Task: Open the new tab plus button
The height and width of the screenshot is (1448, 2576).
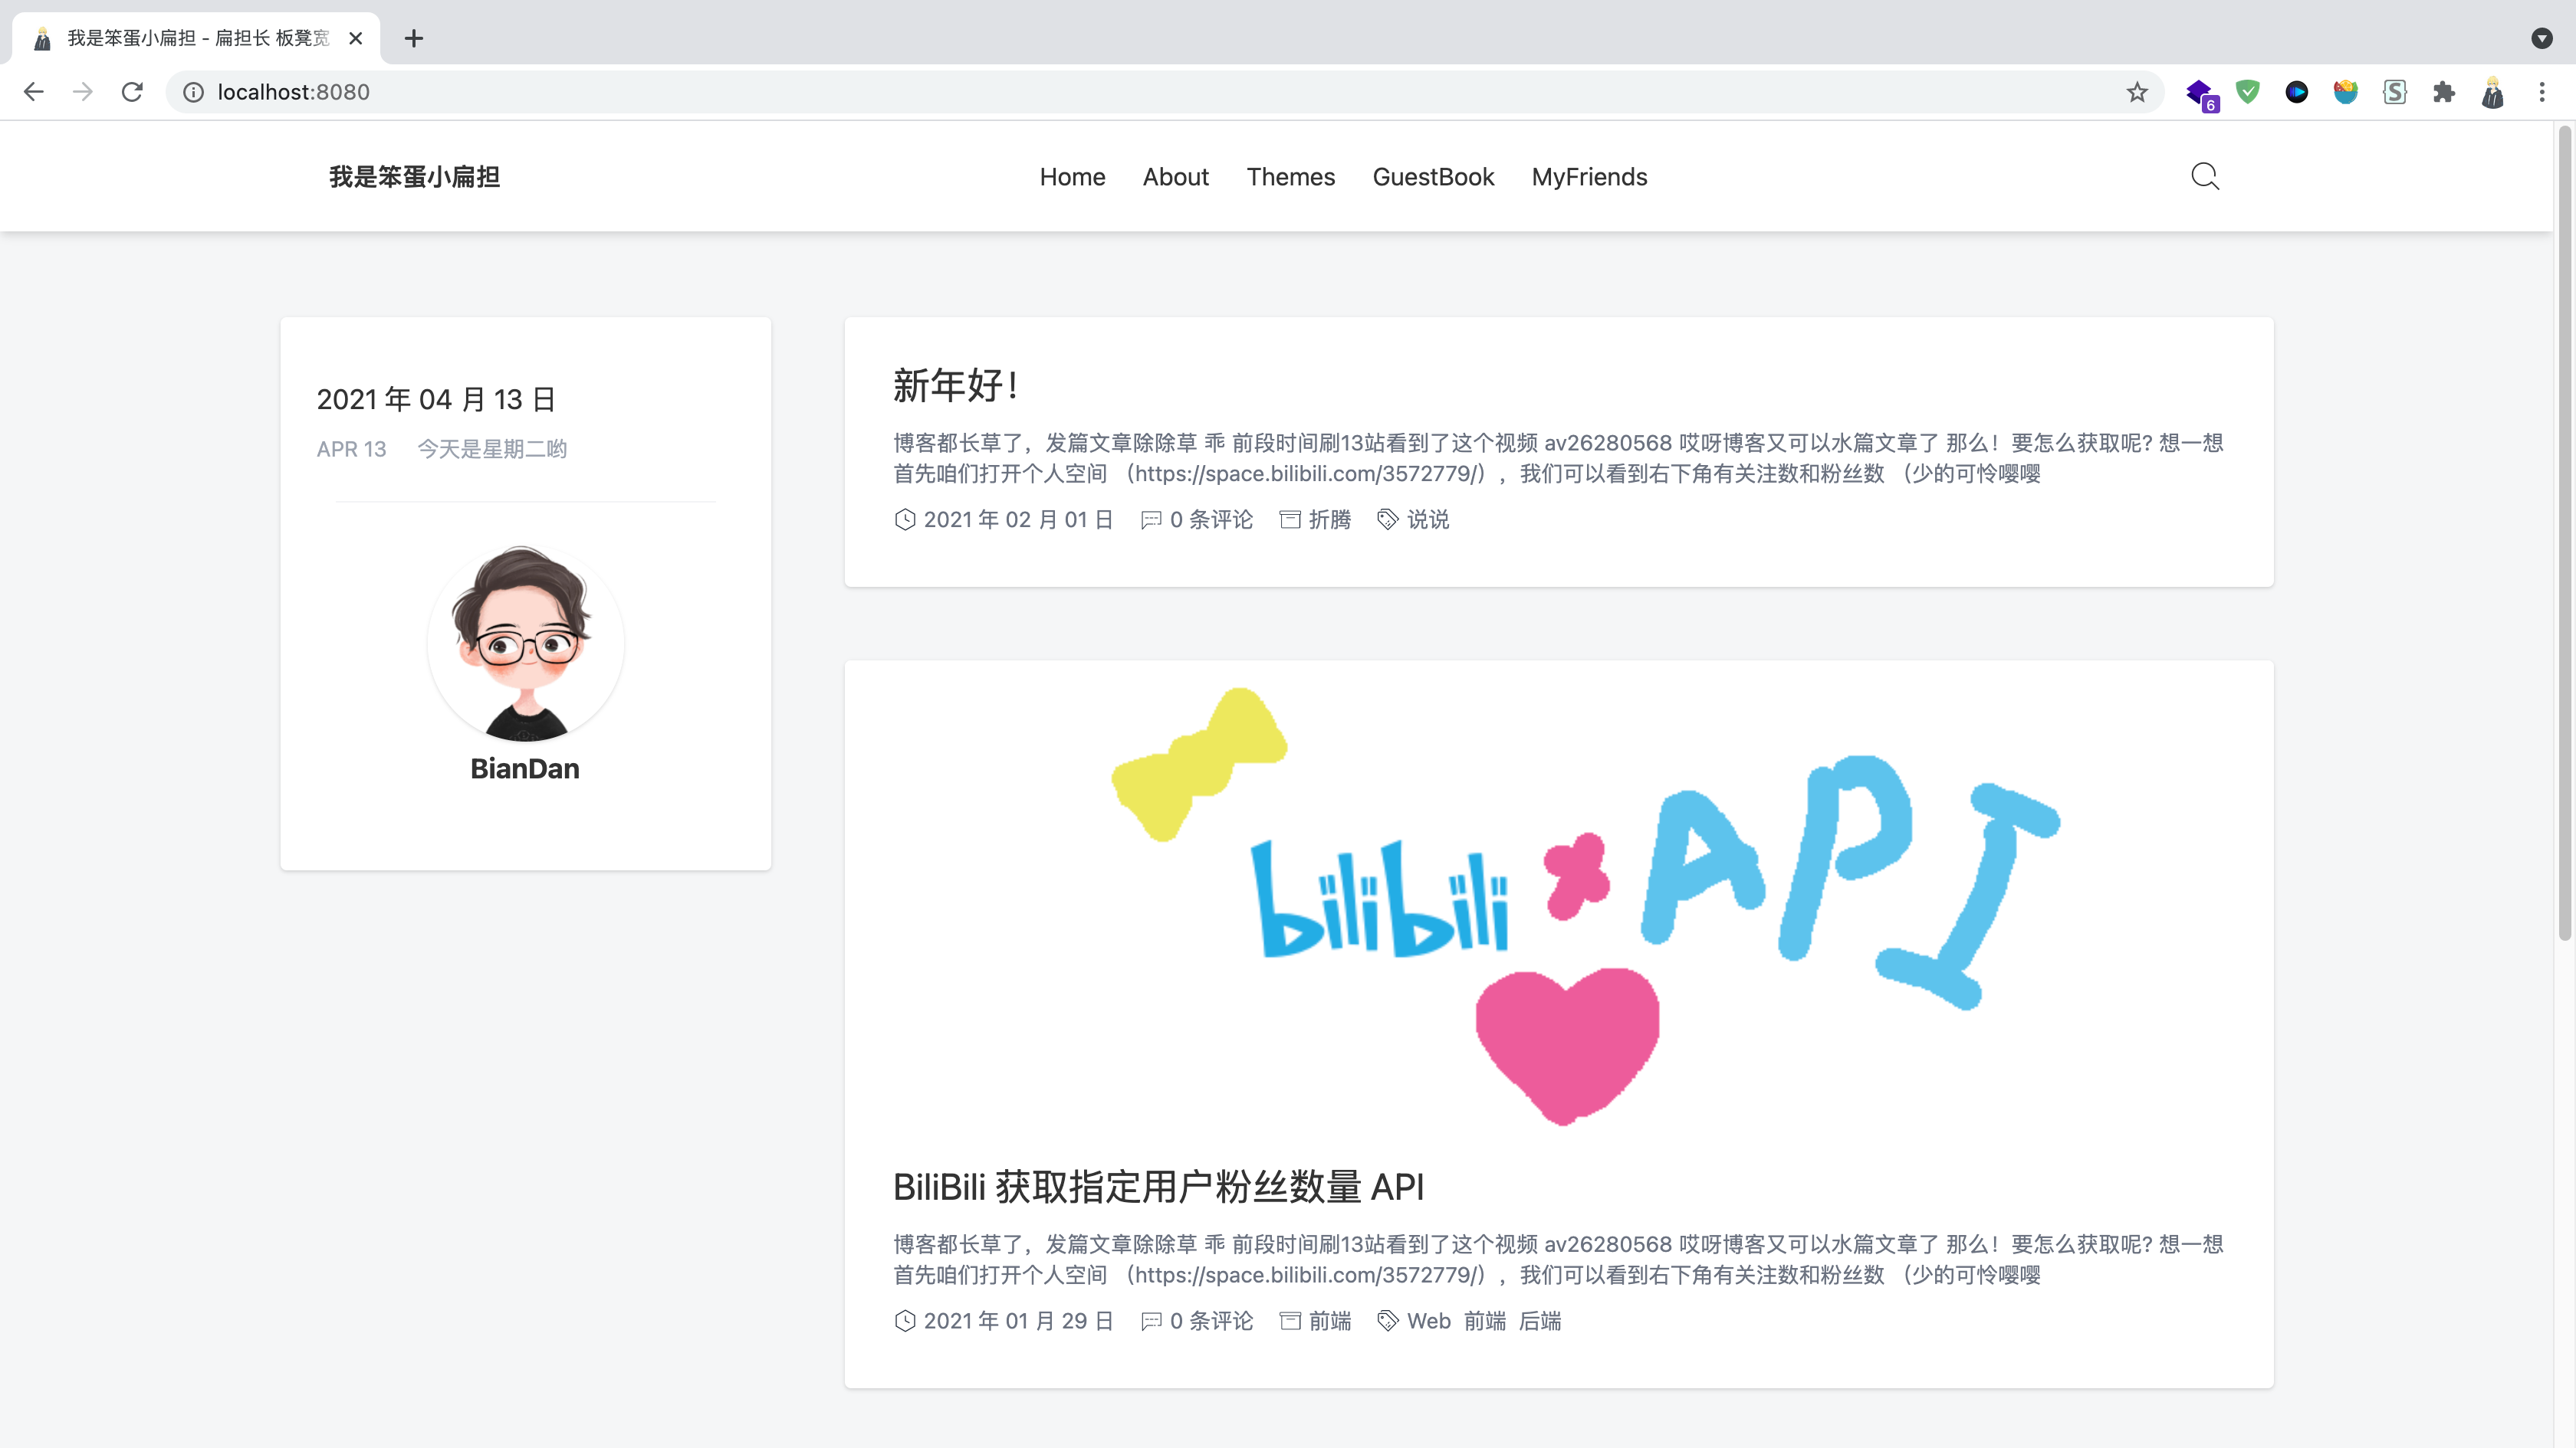Action: 414,38
